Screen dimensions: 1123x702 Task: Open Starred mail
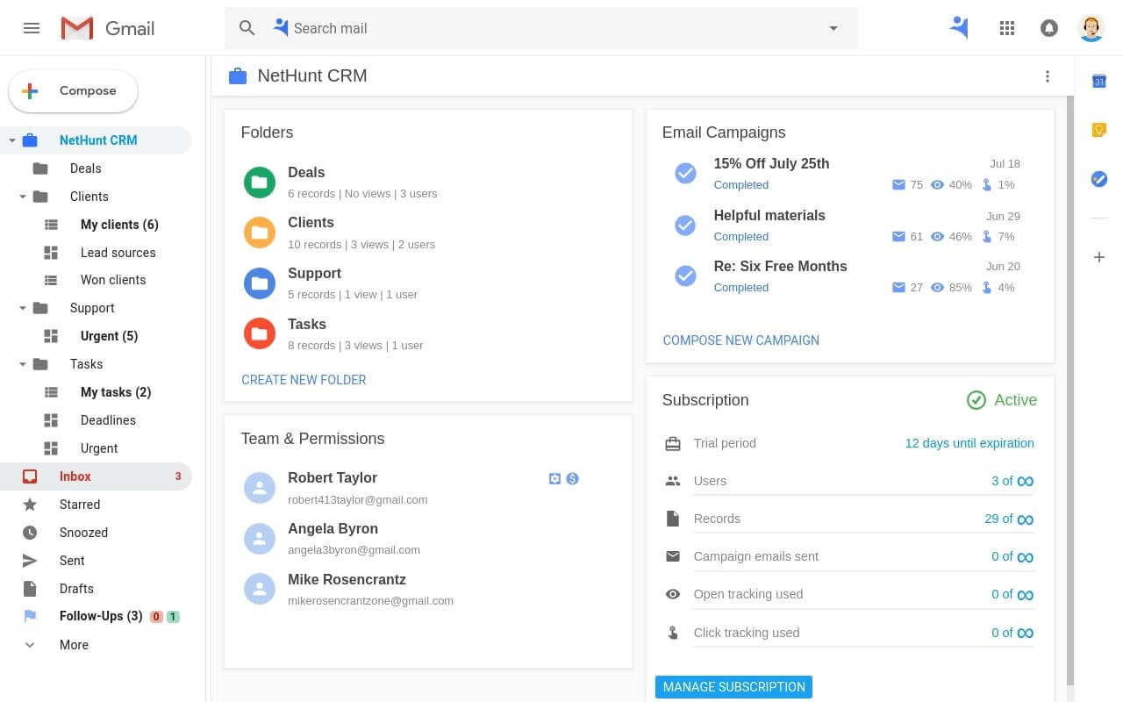pos(80,505)
